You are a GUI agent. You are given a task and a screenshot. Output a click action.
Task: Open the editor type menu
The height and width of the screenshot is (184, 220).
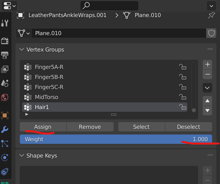pos(9,6)
